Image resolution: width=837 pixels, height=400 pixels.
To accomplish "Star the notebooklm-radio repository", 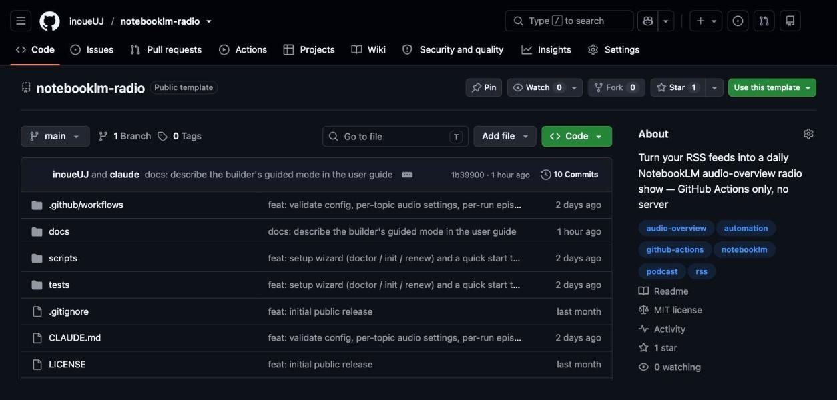I will pyautogui.click(x=677, y=87).
